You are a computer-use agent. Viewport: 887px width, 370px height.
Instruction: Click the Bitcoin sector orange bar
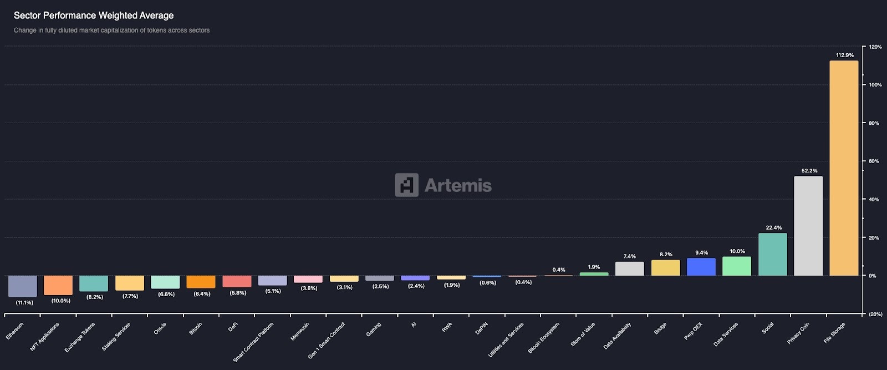(x=201, y=282)
